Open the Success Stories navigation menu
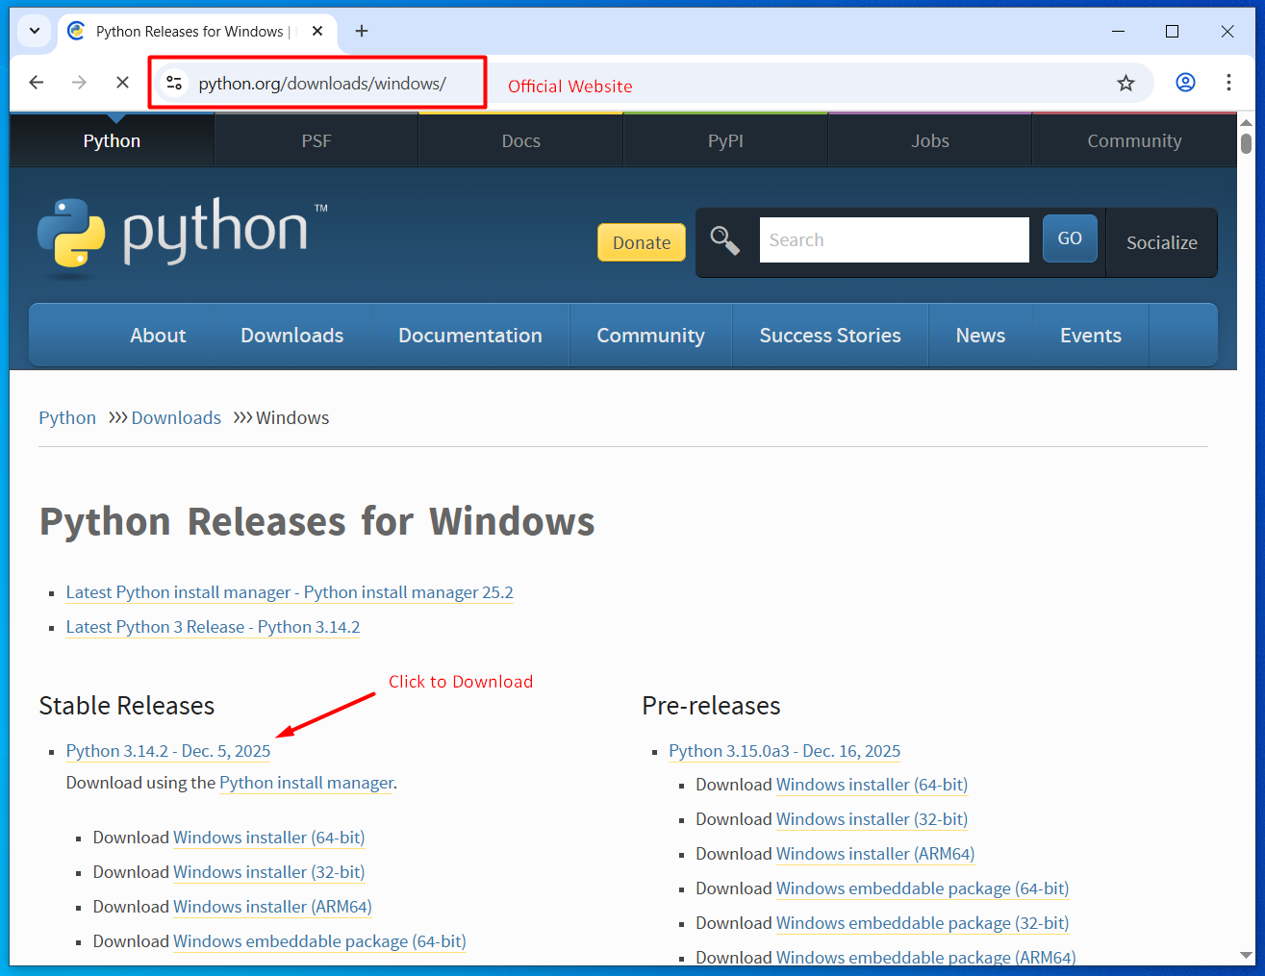The image size is (1265, 976). point(830,336)
